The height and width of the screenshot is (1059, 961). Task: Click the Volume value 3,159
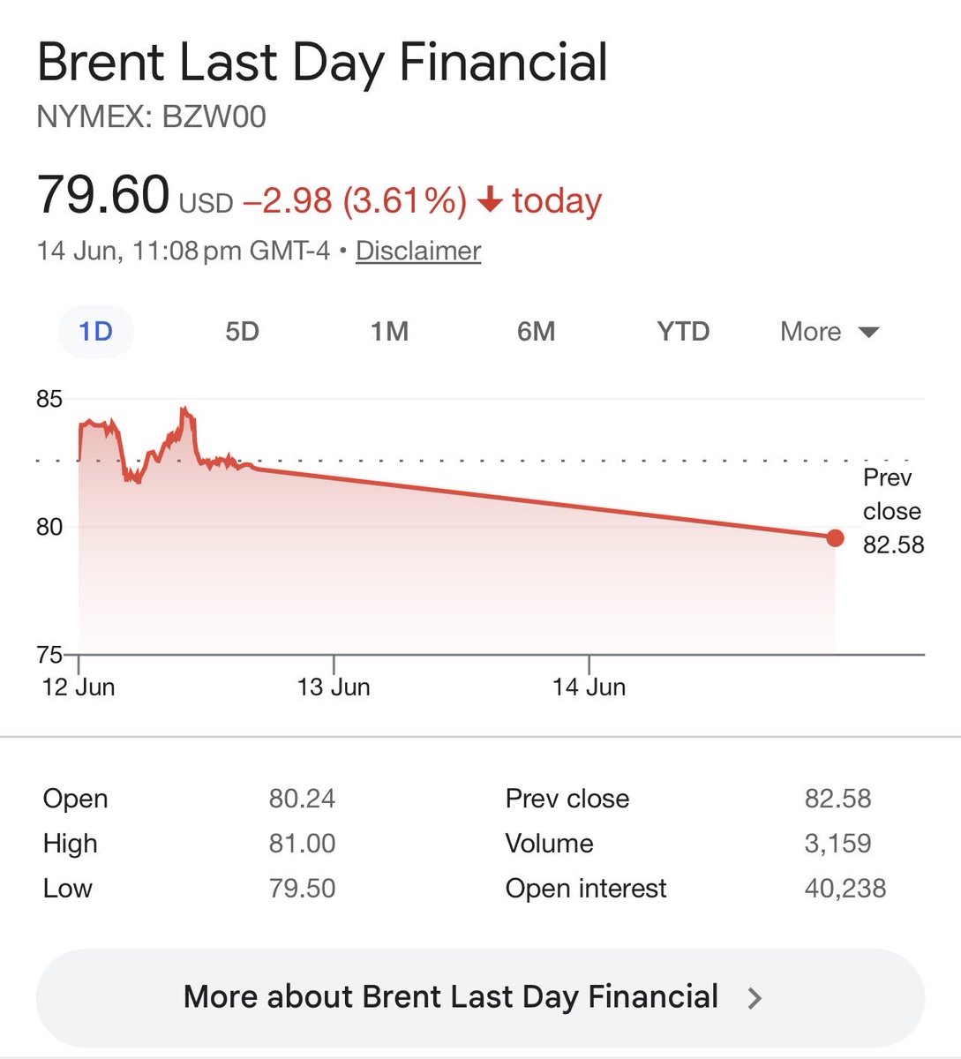837,843
